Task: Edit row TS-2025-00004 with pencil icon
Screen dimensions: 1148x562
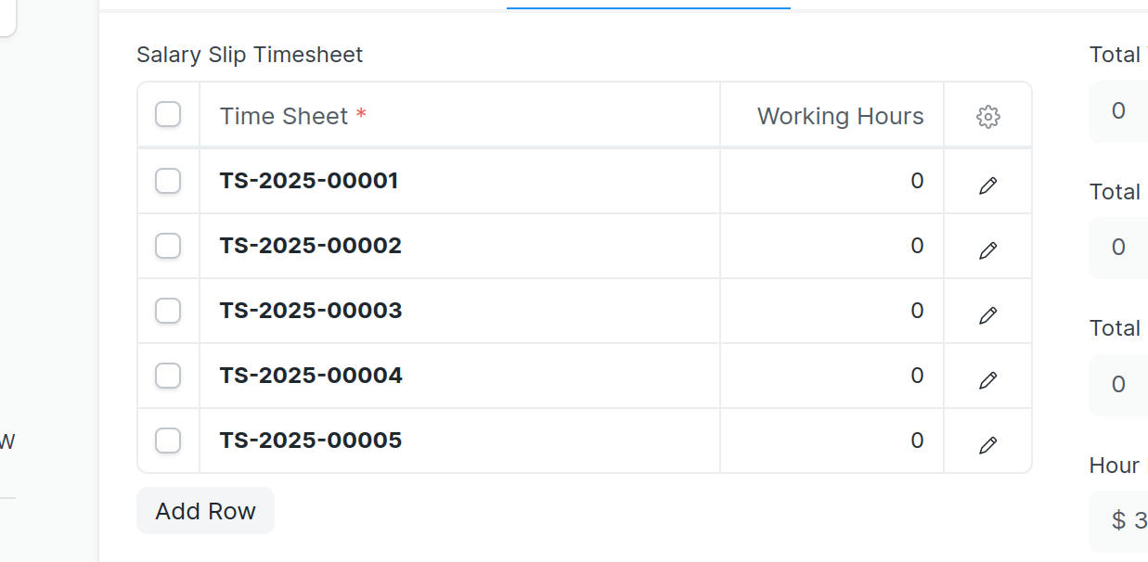Action: [988, 380]
